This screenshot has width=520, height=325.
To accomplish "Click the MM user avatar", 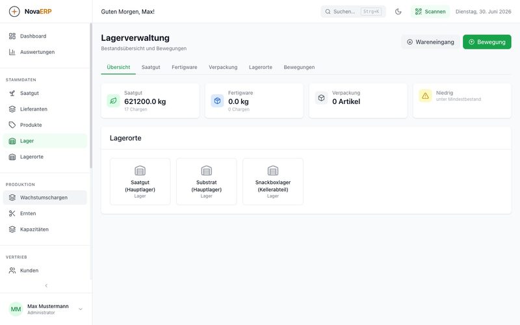I will tap(16, 309).
